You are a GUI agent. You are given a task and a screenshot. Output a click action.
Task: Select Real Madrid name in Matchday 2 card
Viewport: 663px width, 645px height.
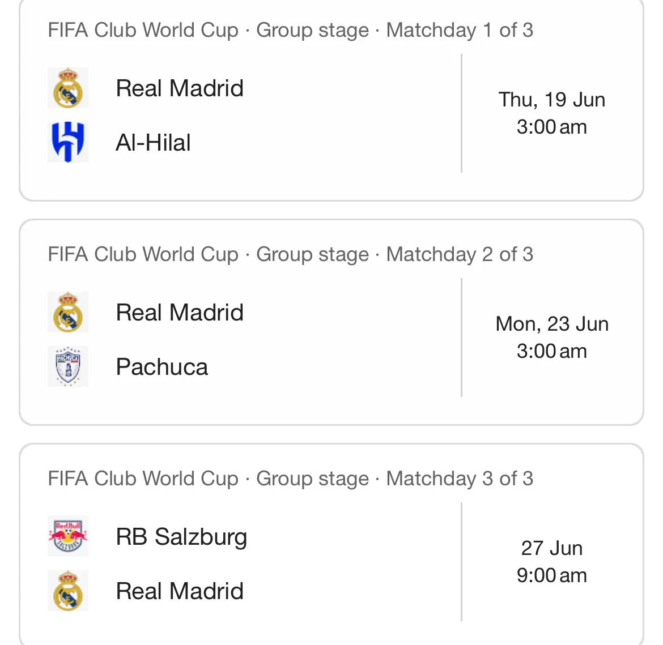pos(180,313)
